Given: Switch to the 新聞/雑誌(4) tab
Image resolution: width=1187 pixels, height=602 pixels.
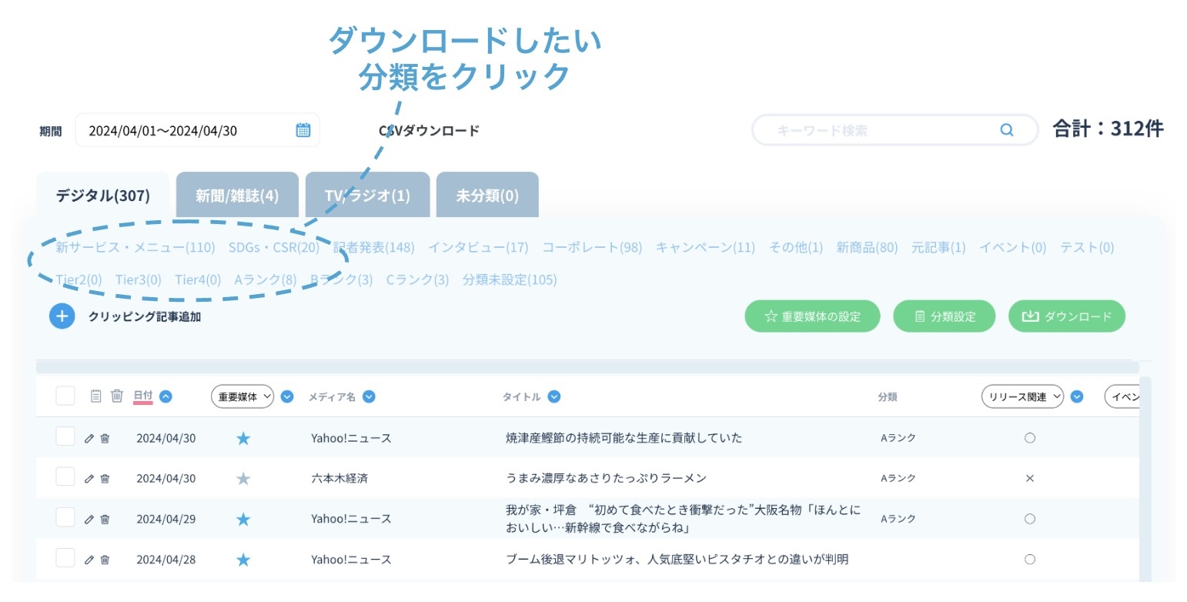Looking at the screenshot, I should [x=237, y=196].
